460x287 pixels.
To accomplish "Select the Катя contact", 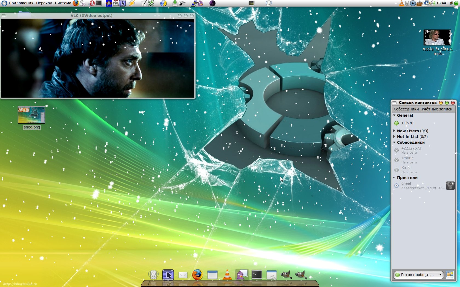I will click(x=424, y=170).
